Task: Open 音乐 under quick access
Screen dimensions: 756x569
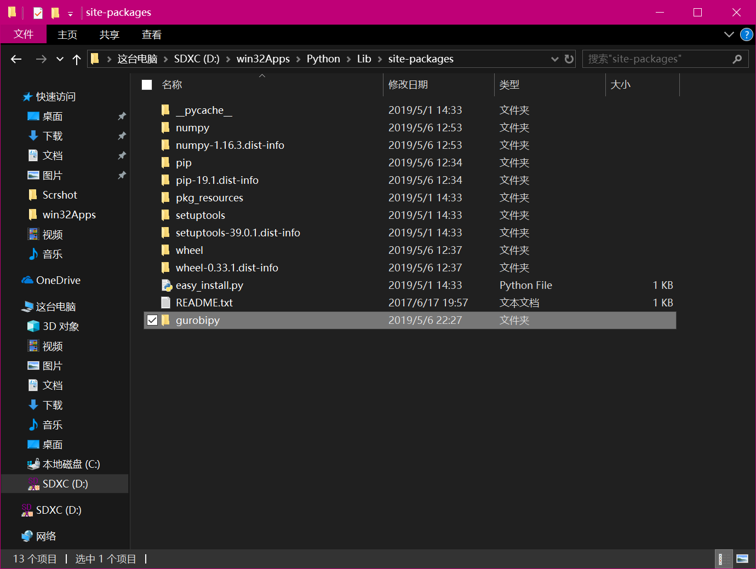Action: click(53, 254)
